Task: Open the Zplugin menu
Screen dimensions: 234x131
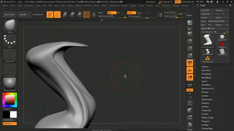Action: click(176, 5)
